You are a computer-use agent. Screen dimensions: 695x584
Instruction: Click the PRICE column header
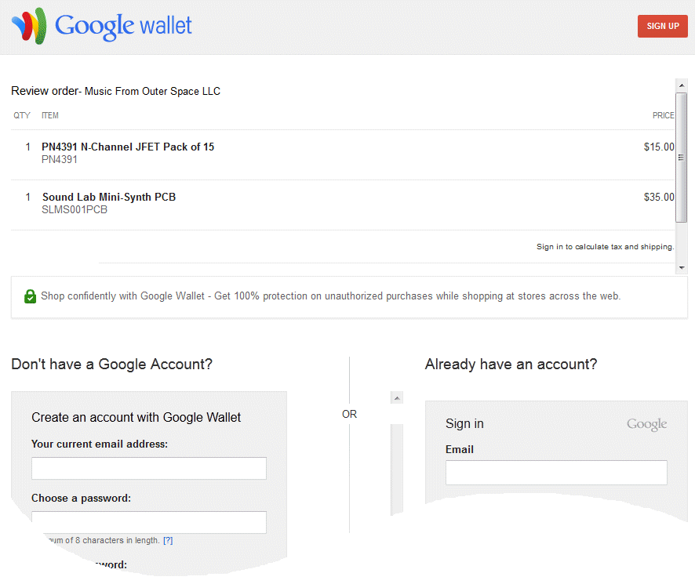coord(663,115)
